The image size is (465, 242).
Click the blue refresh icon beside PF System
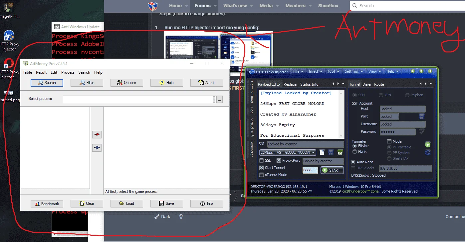[x=428, y=152]
